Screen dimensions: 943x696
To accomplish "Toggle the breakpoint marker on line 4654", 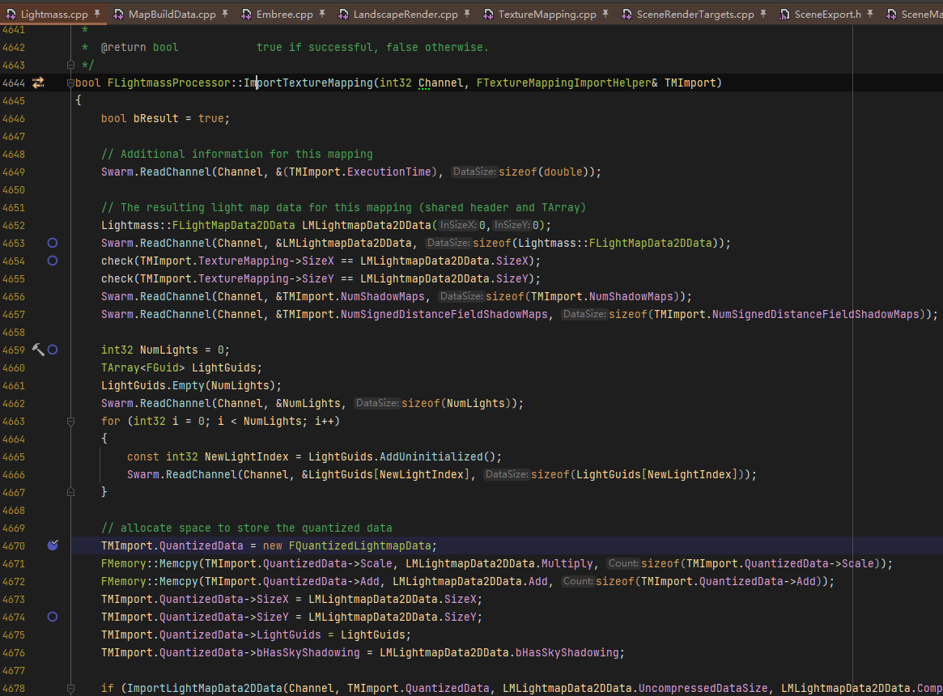I will pyautogui.click(x=53, y=261).
